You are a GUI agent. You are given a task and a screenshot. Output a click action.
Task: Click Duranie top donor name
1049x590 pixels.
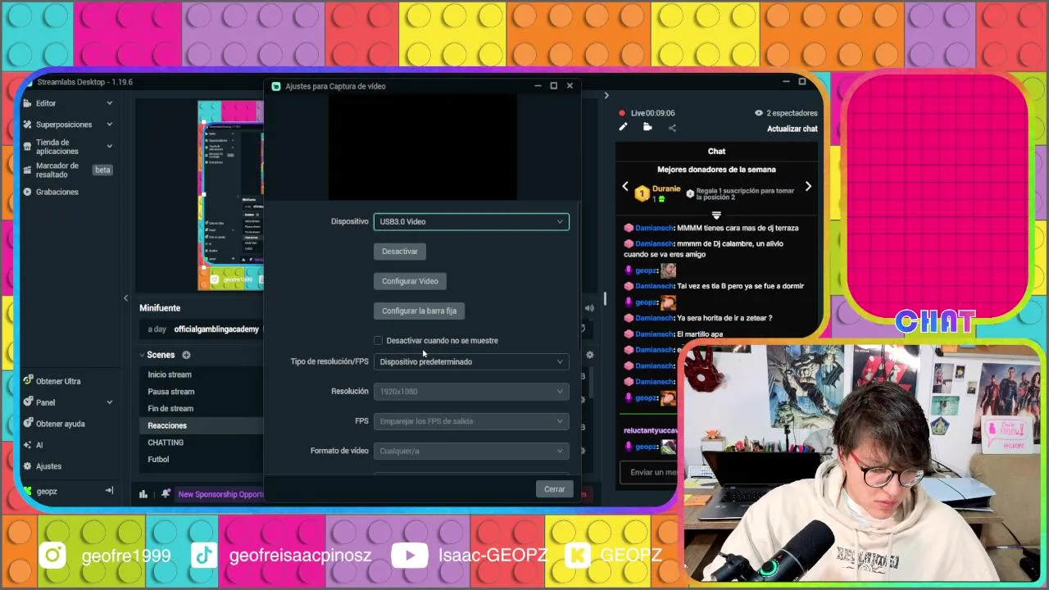(x=666, y=189)
